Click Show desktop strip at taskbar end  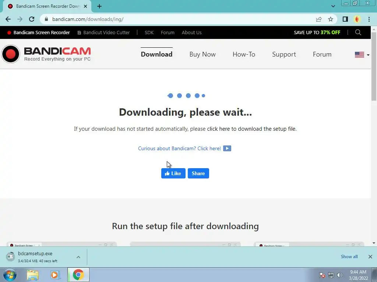374,275
